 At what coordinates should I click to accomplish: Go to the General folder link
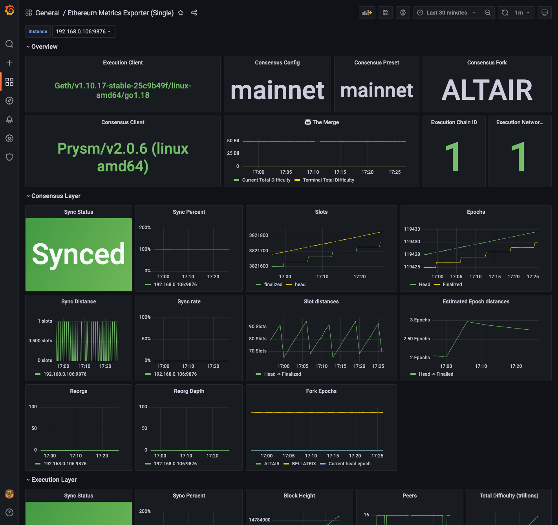pos(48,13)
